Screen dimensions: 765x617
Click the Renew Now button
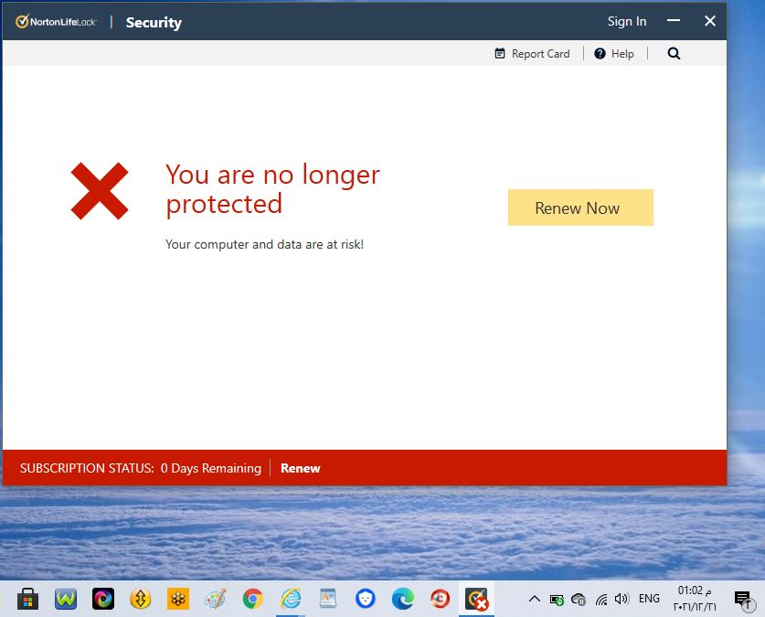[x=580, y=207]
